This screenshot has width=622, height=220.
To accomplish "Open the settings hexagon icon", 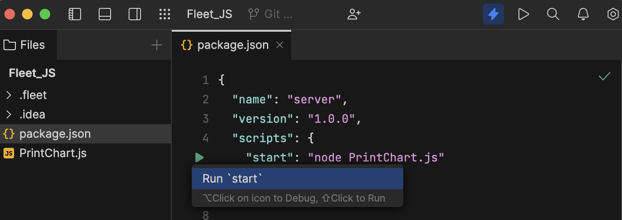I will tap(612, 15).
